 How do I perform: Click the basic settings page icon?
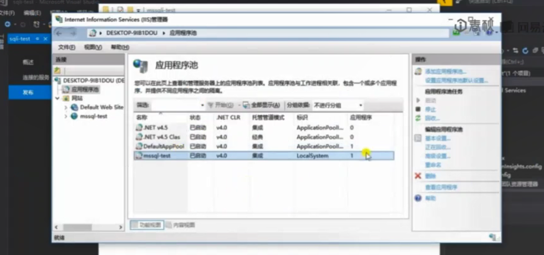pos(418,138)
